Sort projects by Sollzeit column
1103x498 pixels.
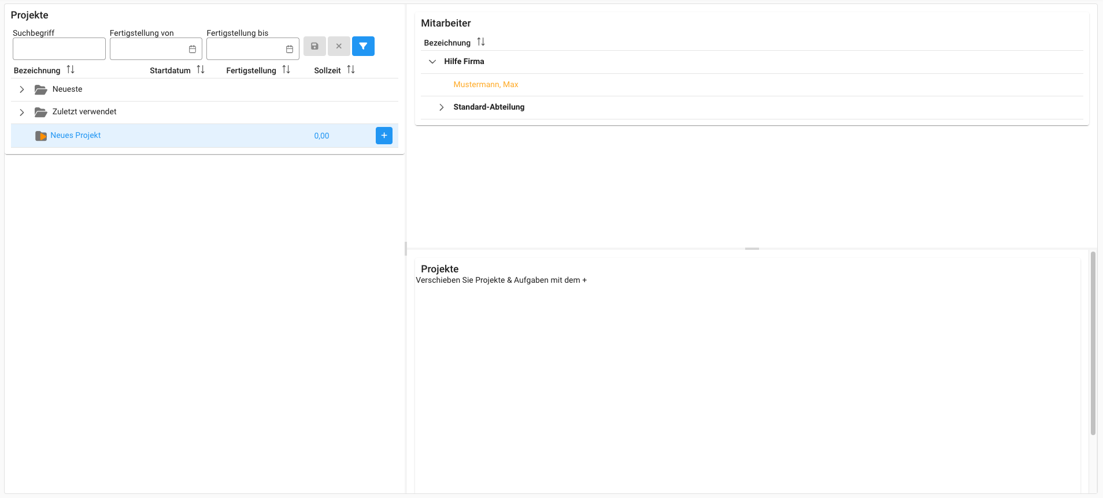(351, 70)
